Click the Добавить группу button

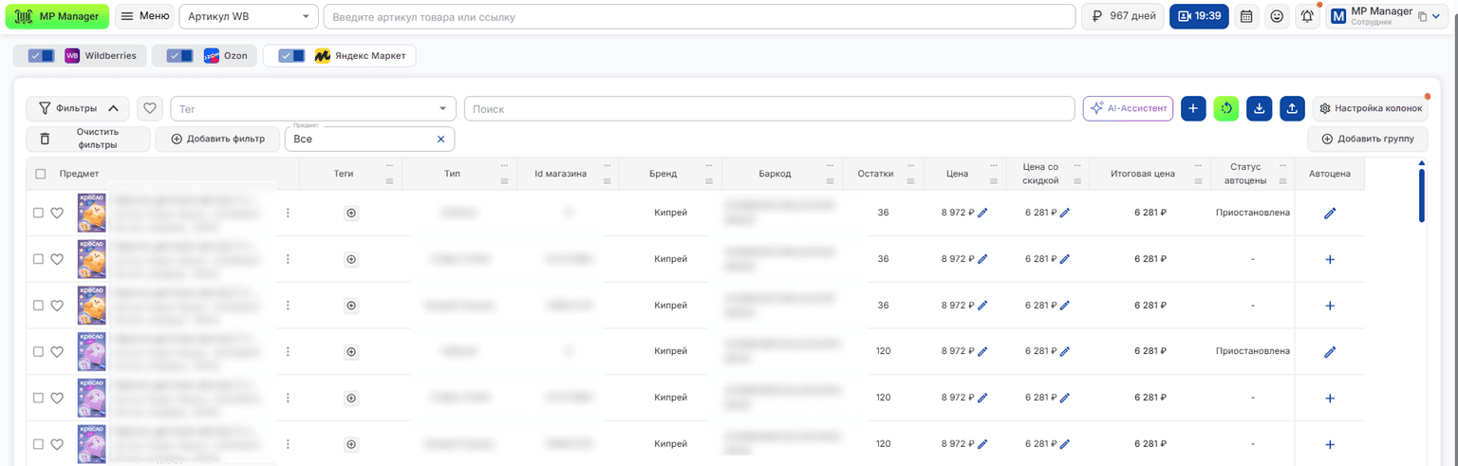pyautogui.click(x=1368, y=140)
